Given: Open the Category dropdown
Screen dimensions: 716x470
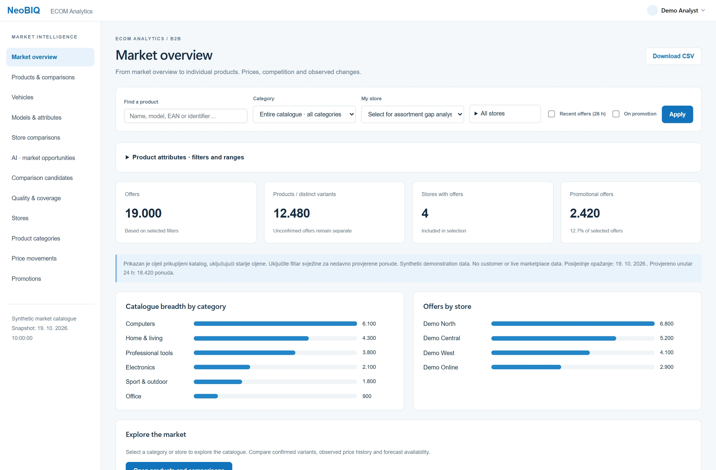Looking at the screenshot, I should pyautogui.click(x=304, y=114).
